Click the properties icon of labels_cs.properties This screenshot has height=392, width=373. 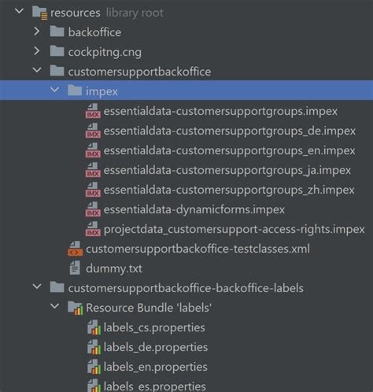(94, 327)
